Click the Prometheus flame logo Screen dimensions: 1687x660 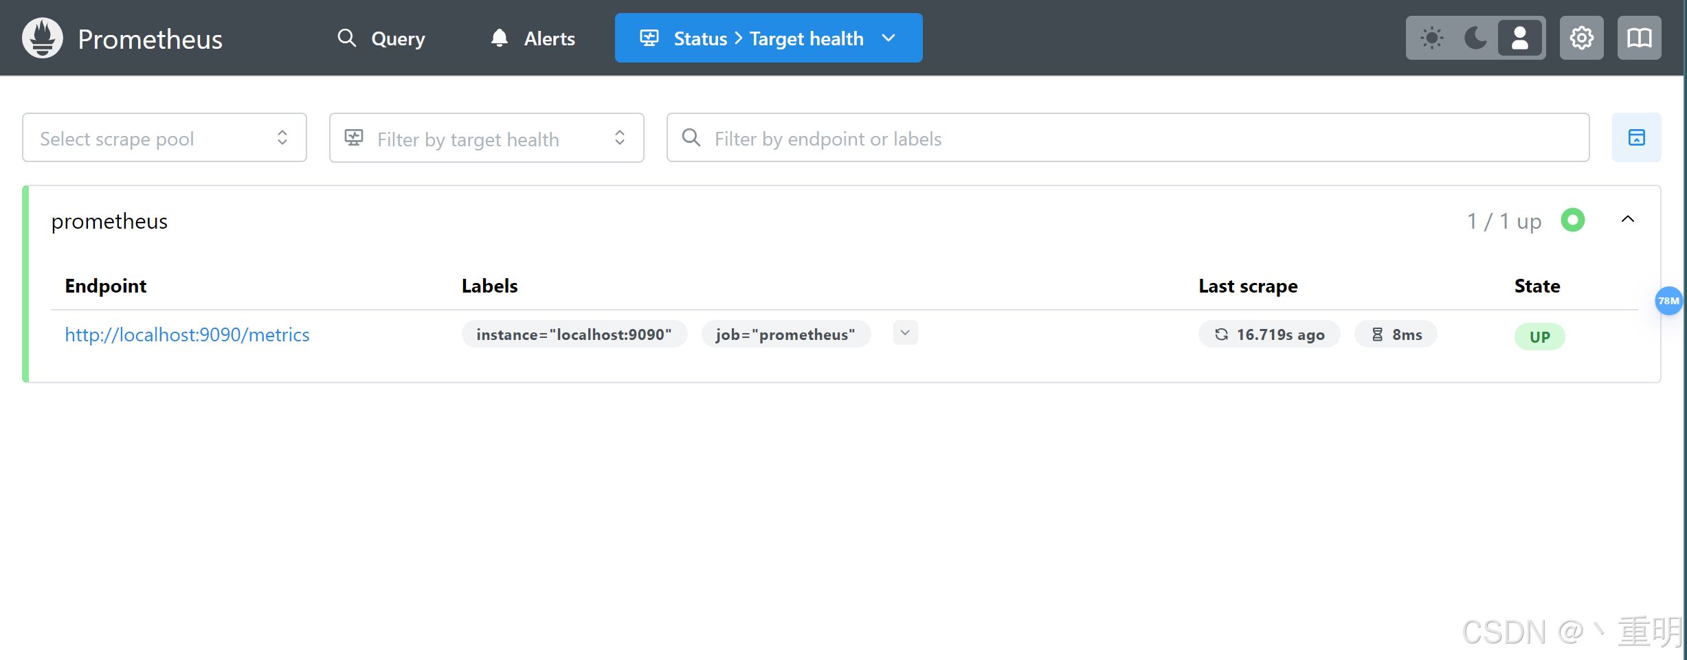click(43, 38)
